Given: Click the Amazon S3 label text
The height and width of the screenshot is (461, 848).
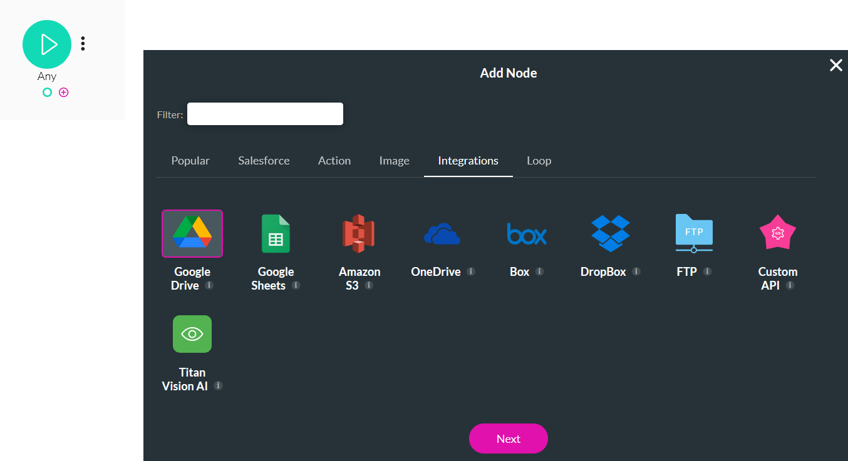Looking at the screenshot, I should tap(359, 278).
